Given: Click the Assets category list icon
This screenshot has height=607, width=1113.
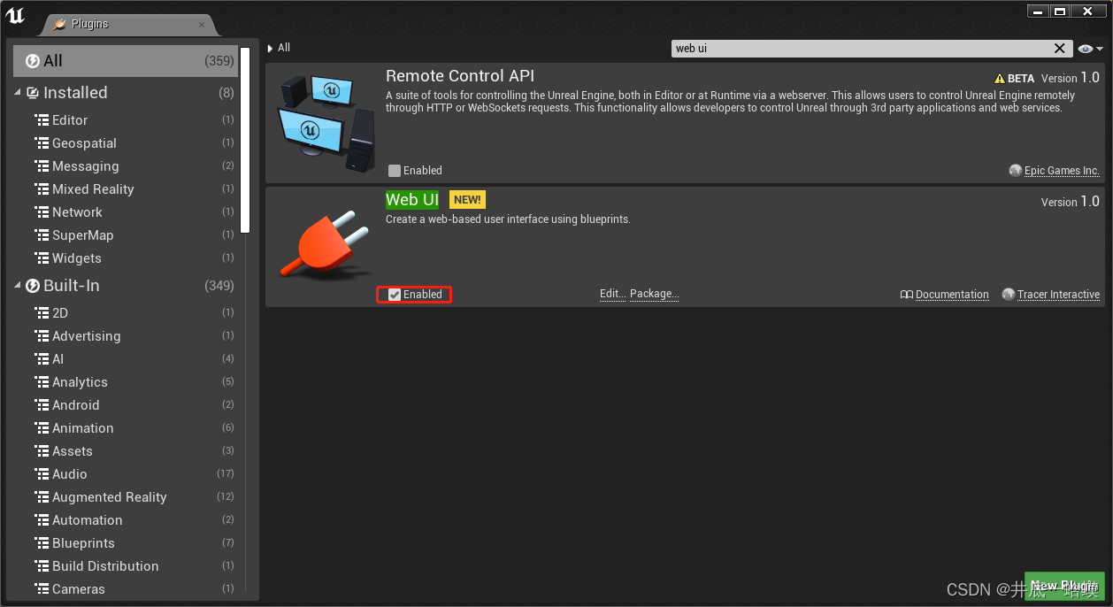Looking at the screenshot, I should pos(42,451).
